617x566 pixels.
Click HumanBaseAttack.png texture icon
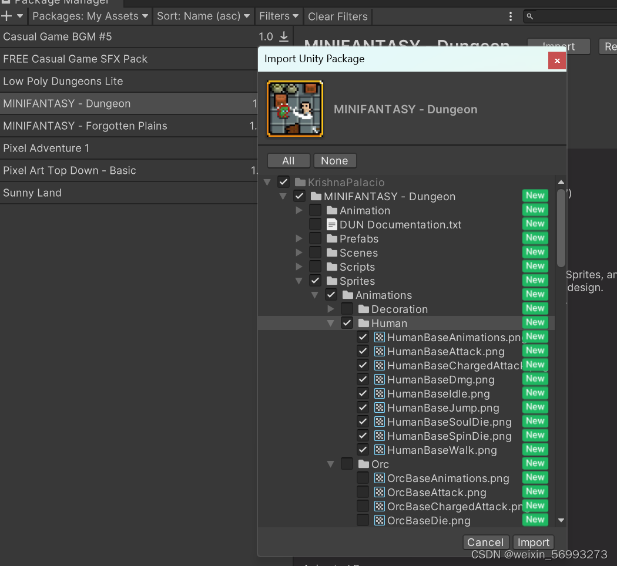380,351
